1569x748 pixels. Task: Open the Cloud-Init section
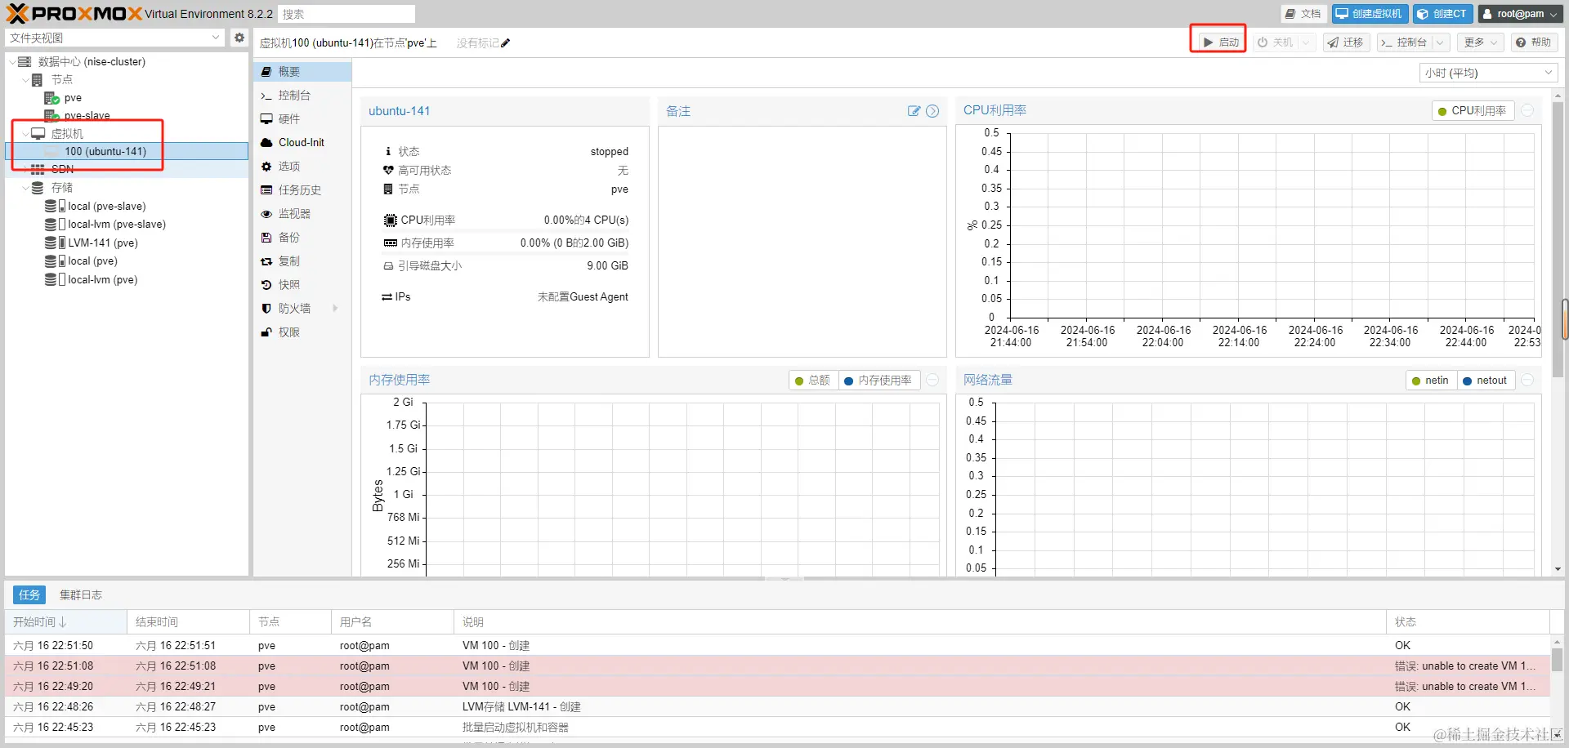[302, 143]
